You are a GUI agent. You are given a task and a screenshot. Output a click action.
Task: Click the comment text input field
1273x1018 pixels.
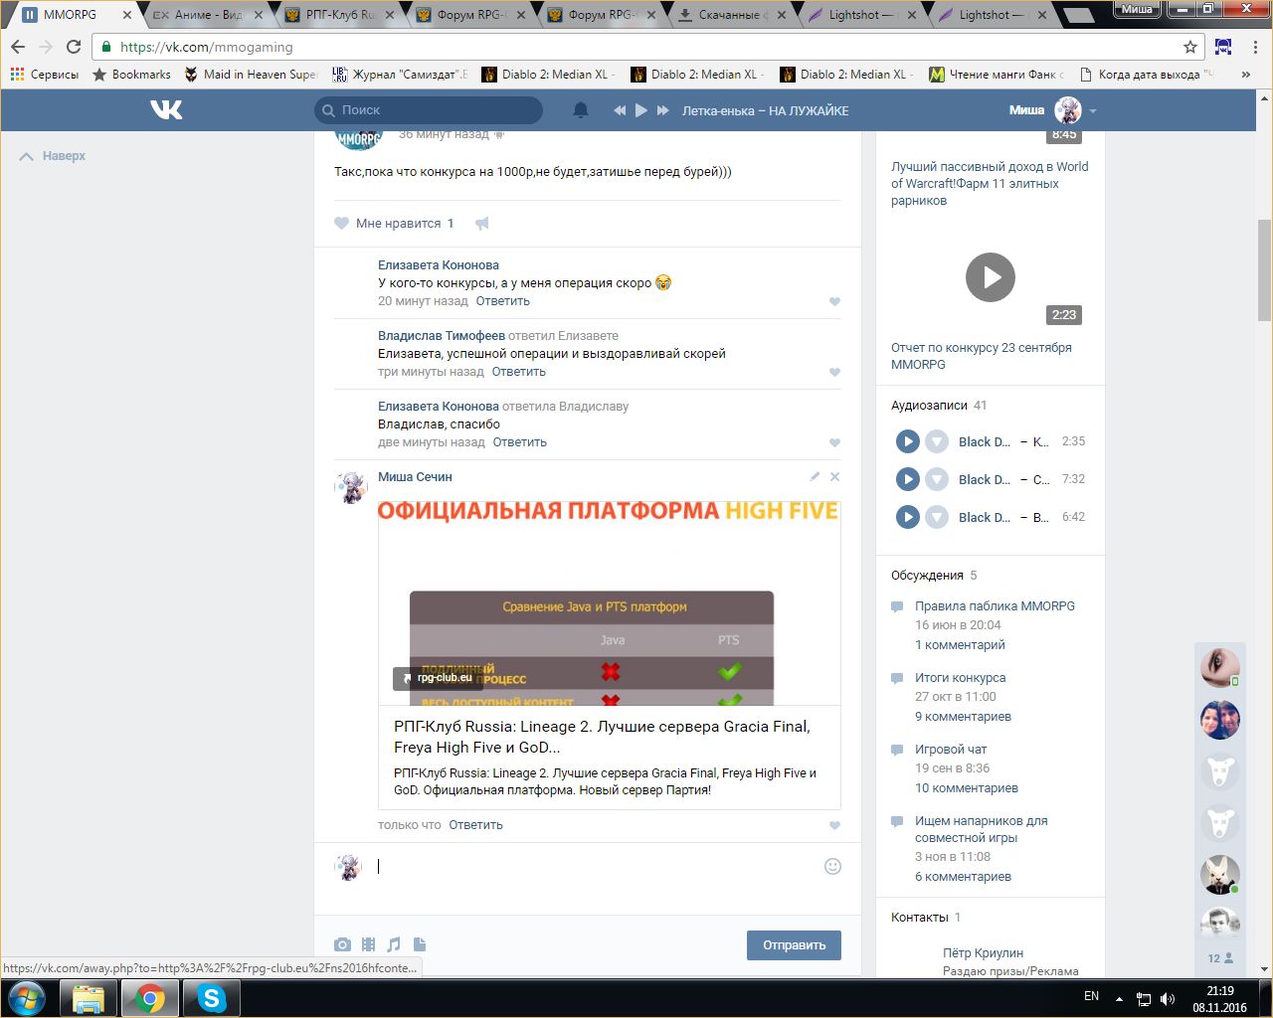click(597, 866)
